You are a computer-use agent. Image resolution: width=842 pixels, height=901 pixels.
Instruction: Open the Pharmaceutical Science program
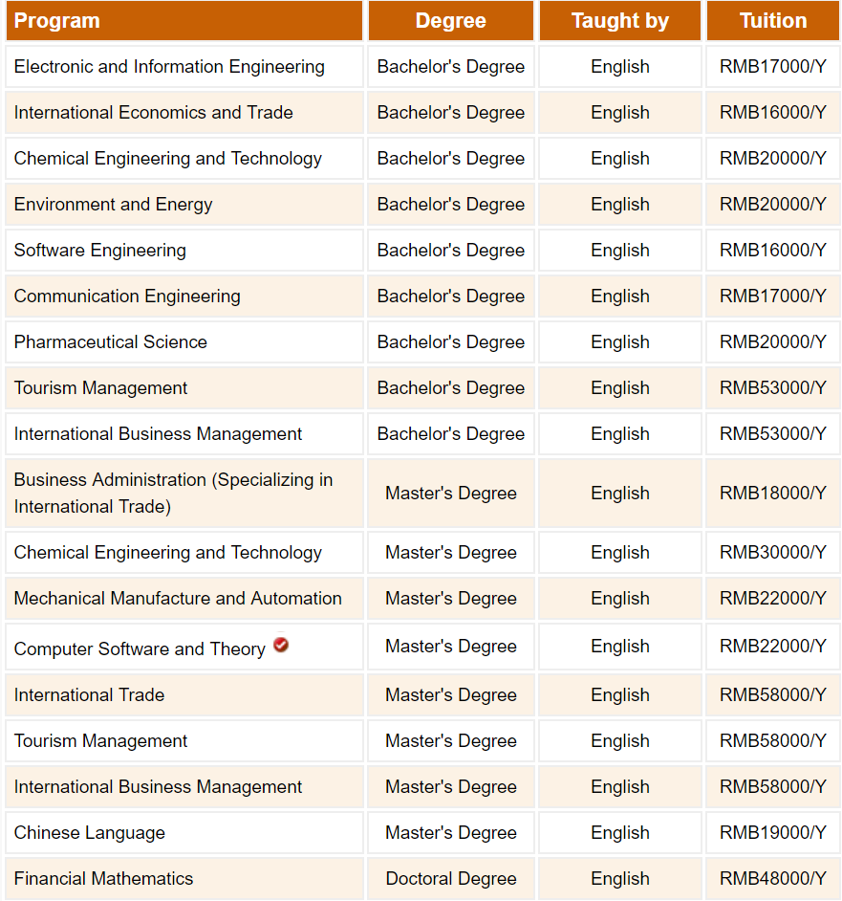click(x=111, y=341)
